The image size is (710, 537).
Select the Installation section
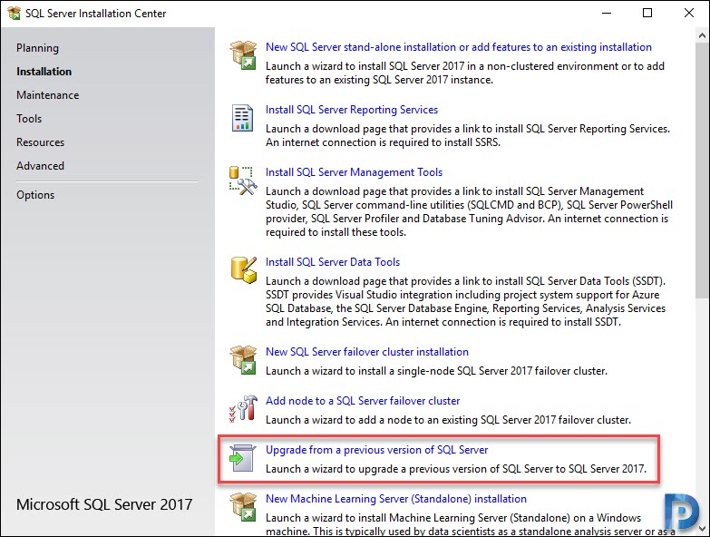(x=44, y=72)
